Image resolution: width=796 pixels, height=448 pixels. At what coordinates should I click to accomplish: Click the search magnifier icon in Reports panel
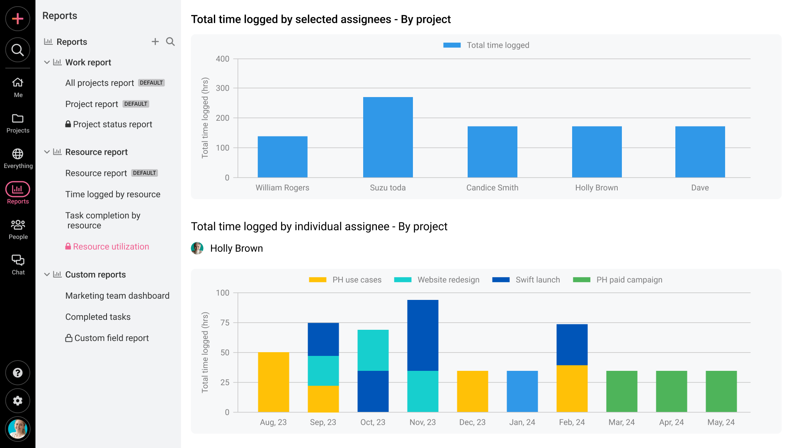pos(170,41)
